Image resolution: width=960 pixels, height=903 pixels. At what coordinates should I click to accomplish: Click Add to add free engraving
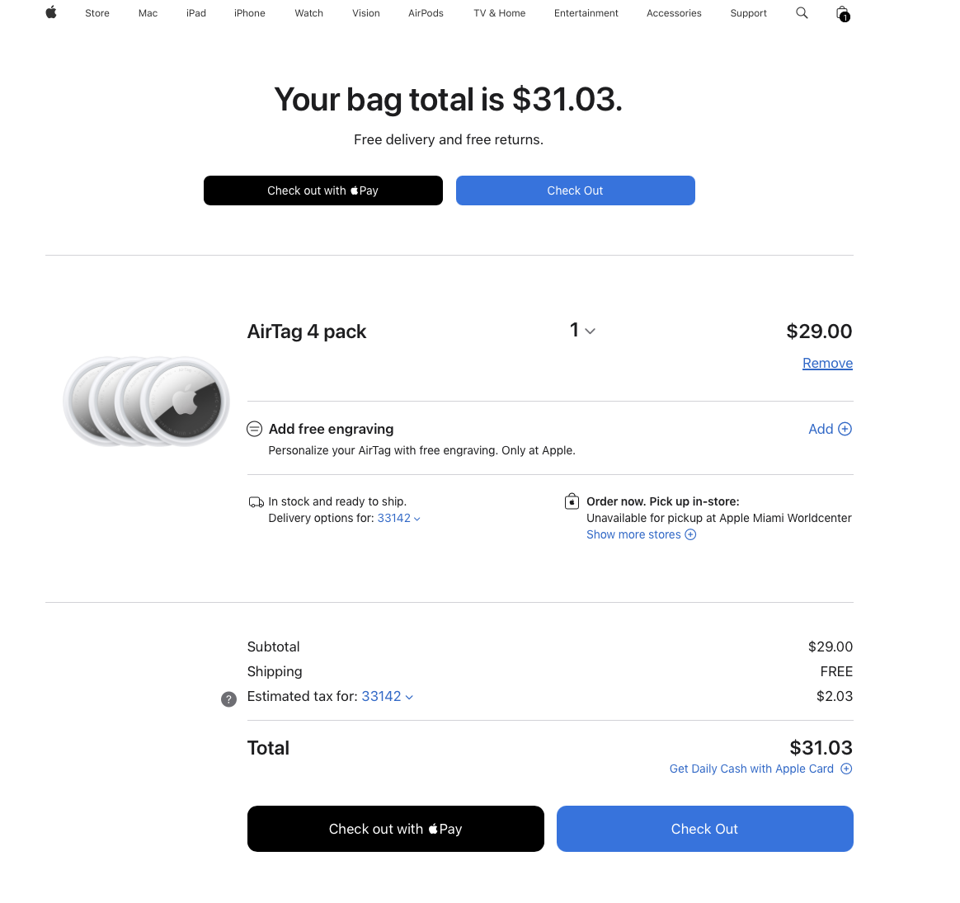pyautogui.click(x=830, y=429)
